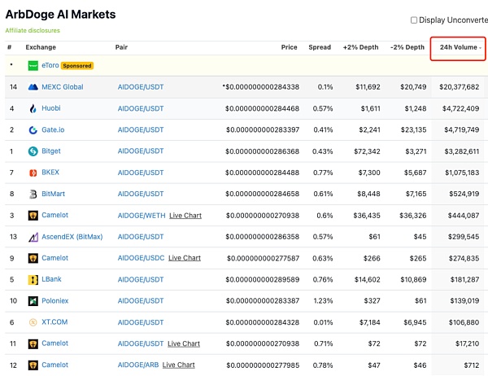Sort by the Price column header
This screenshot has width=488, height=376.
pos(289,47)
